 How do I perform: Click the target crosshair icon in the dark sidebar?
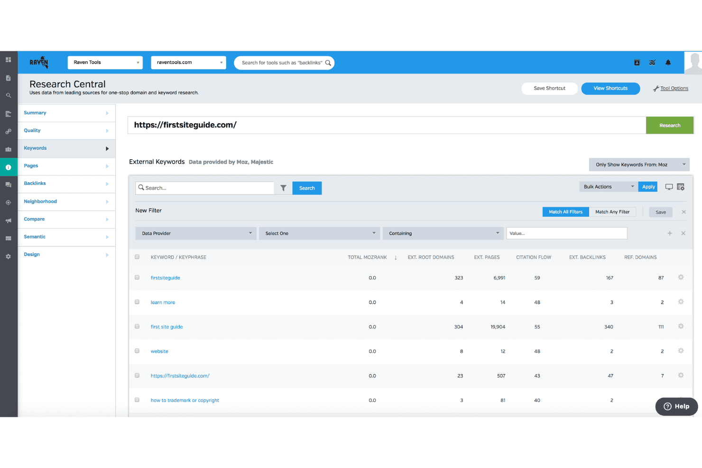pos(8,202)
